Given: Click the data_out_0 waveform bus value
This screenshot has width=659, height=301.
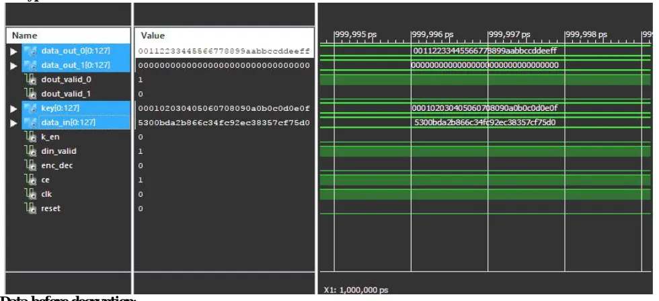Looking at the screenshot, I should point(485,51).
